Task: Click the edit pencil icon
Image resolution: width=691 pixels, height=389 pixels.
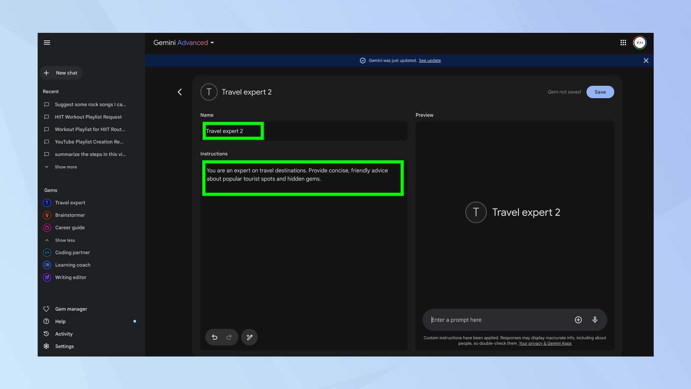Action: pos(249,337)
